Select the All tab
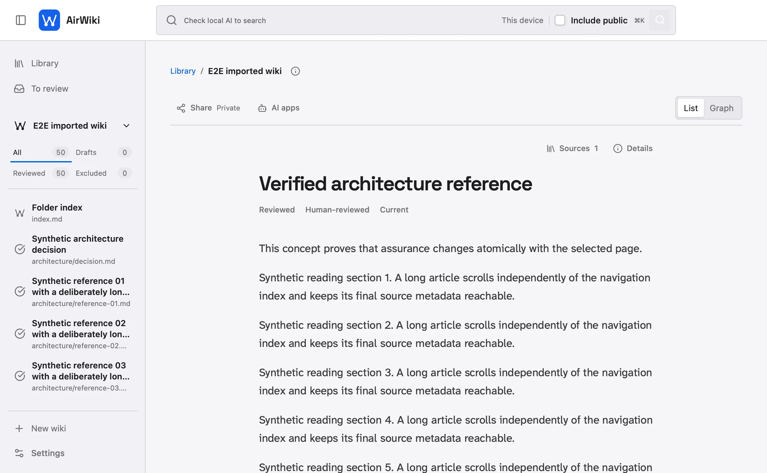Screen dimensions: 767x473 point(41,152)
